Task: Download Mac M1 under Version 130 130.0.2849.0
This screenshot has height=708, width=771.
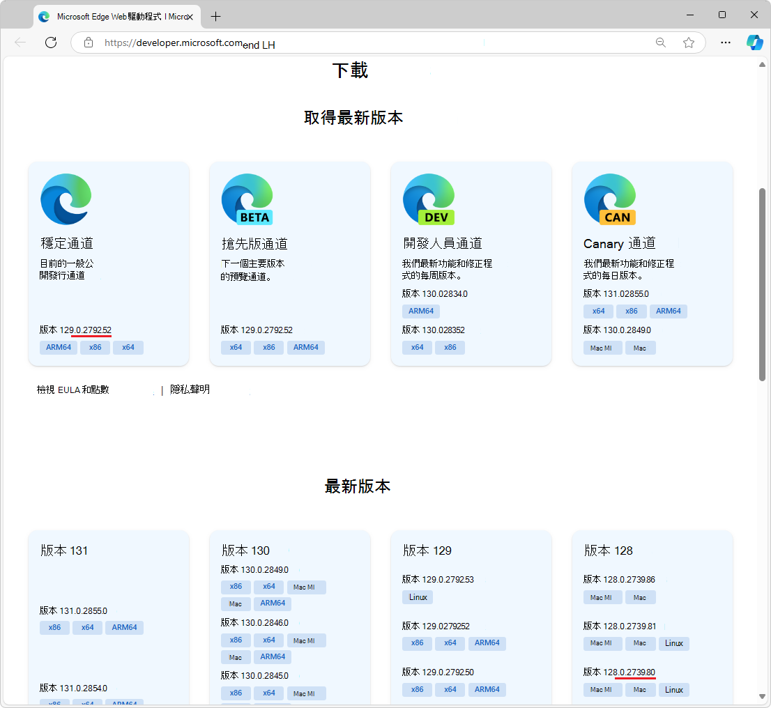Action: 306,587
